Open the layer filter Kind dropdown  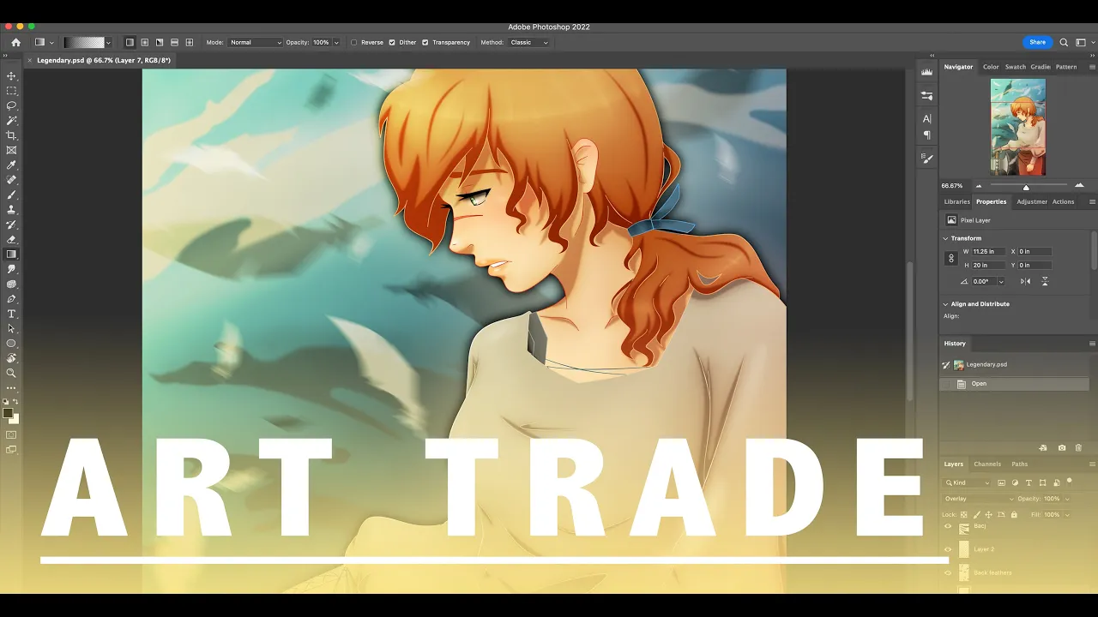968,482
